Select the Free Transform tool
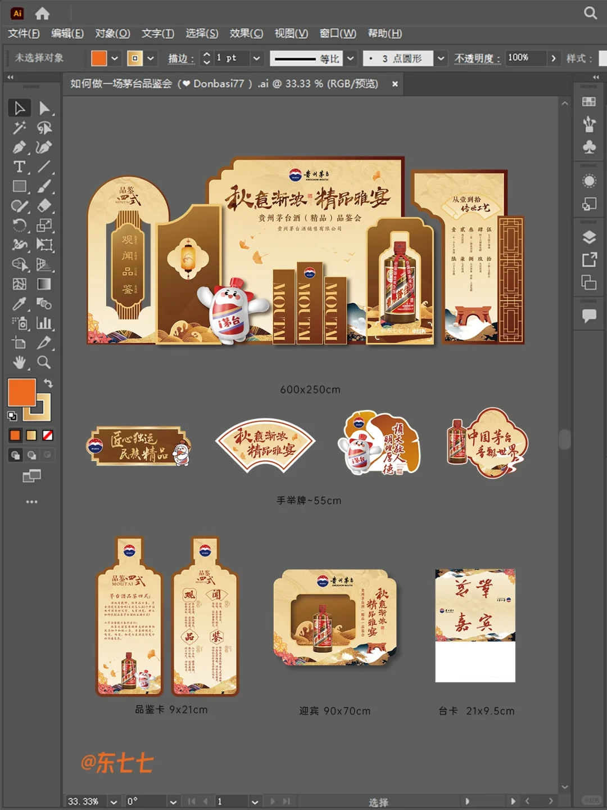Viewport: 607px width, 810px height. (x=44, y=245)
